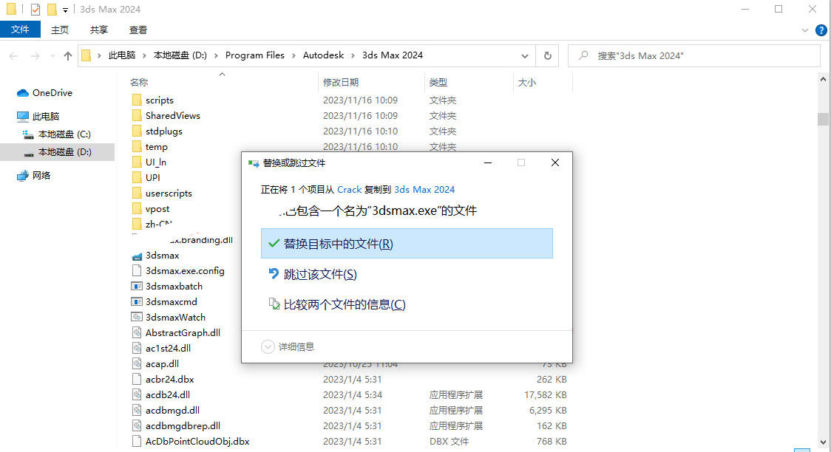Image resolution: width=831 pixels, height=452 pixels.
Task: Click the file list vertical scrollbar thumb
Action: pyautogui.click(x=823, y=119)
